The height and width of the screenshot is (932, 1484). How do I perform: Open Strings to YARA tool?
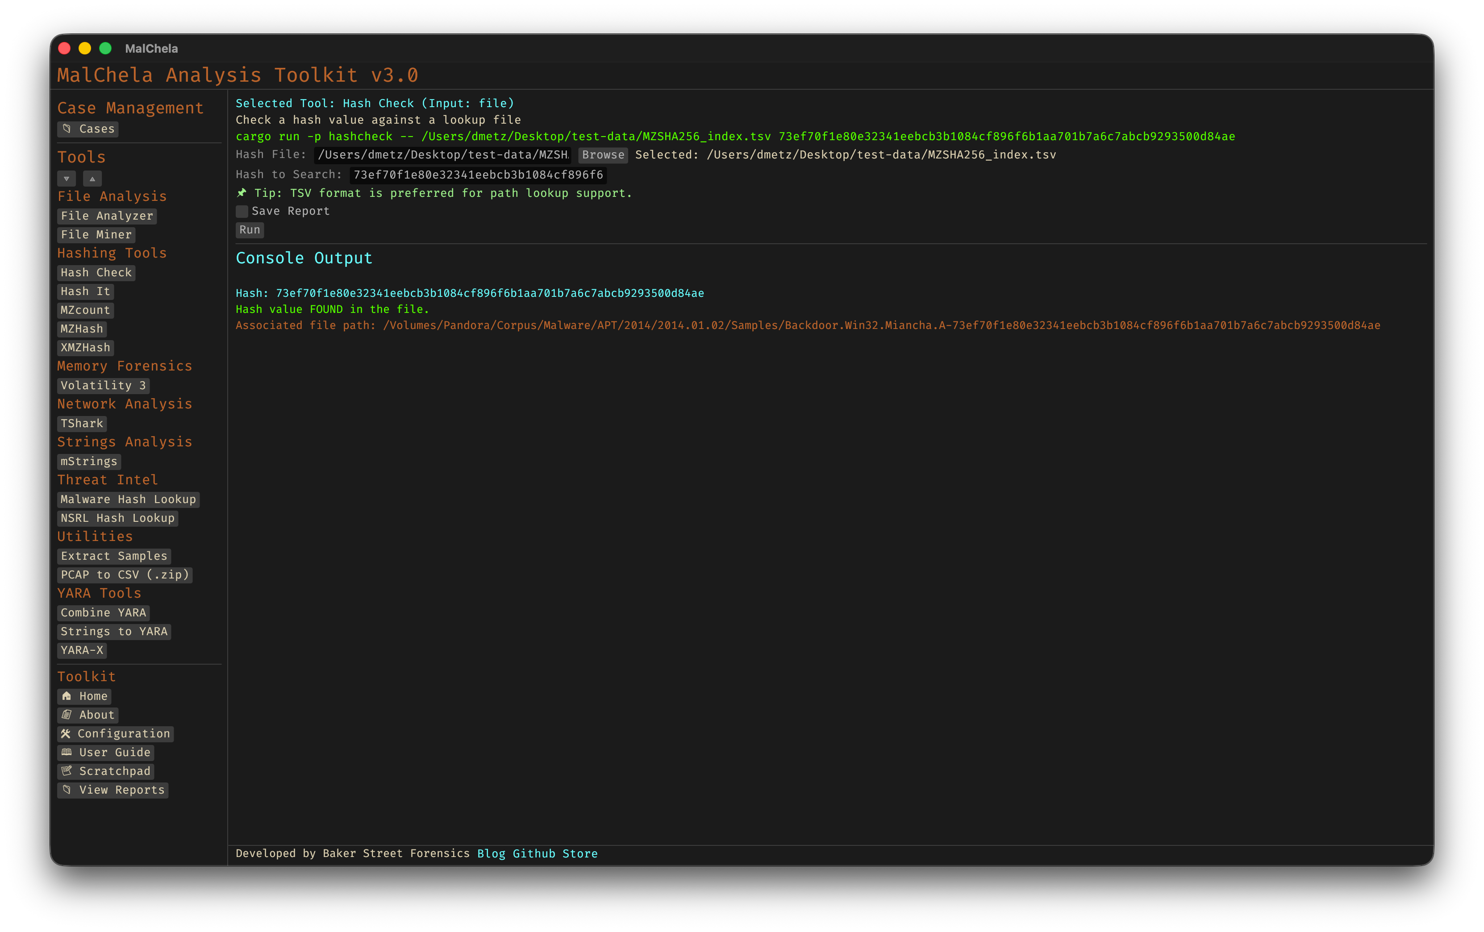[x=114, y=632]
